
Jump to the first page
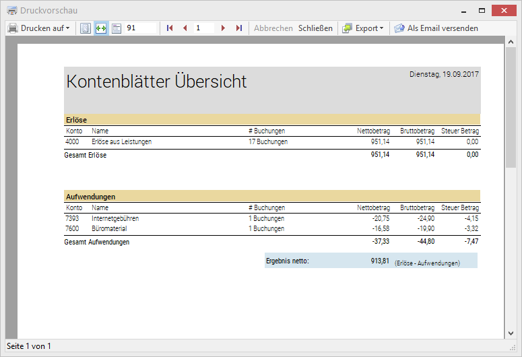[170, 28]
